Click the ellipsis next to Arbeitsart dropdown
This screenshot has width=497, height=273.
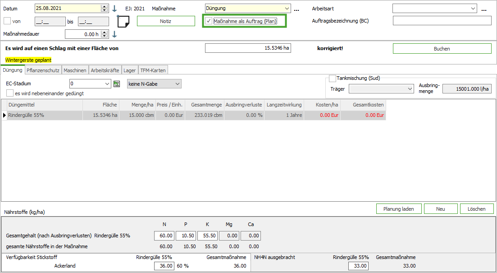pyautogui.click(x=484, y=9)
